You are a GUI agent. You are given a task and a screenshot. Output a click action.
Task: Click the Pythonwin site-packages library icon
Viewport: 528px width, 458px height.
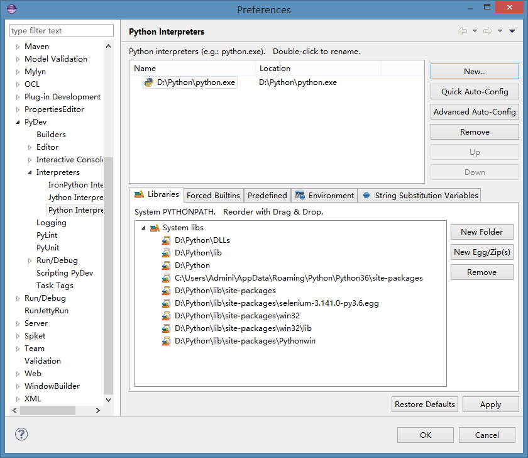coord(165,340)
